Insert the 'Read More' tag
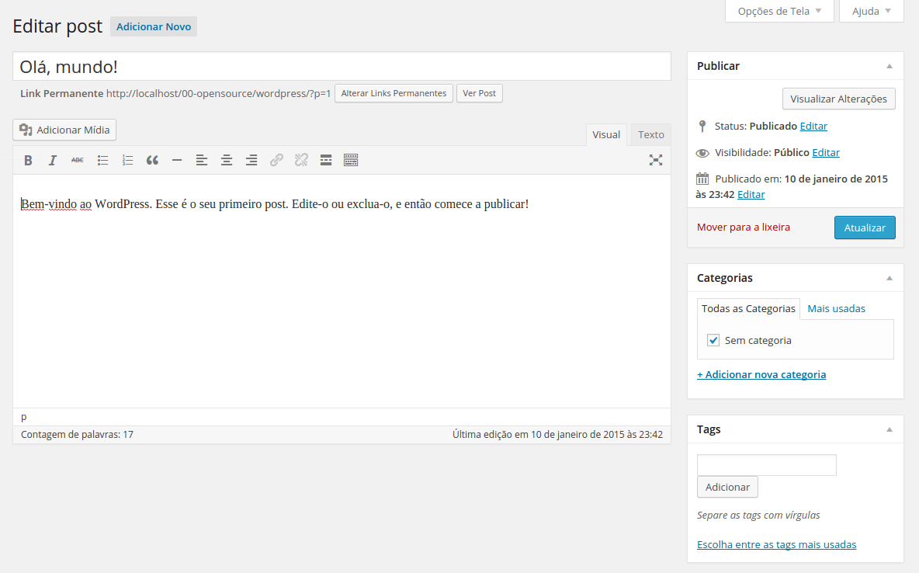This screenshot has height=573, width=919. coord(326,160)
